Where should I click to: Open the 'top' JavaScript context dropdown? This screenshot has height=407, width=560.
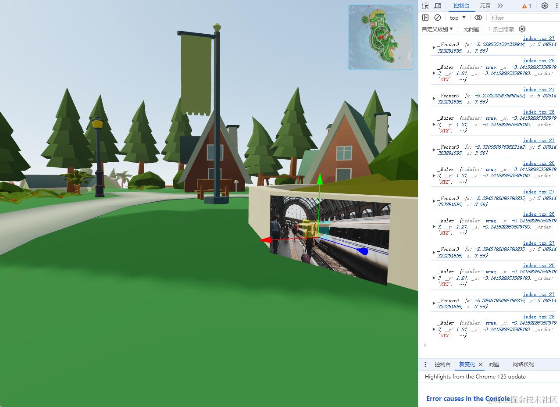(458, 18)
